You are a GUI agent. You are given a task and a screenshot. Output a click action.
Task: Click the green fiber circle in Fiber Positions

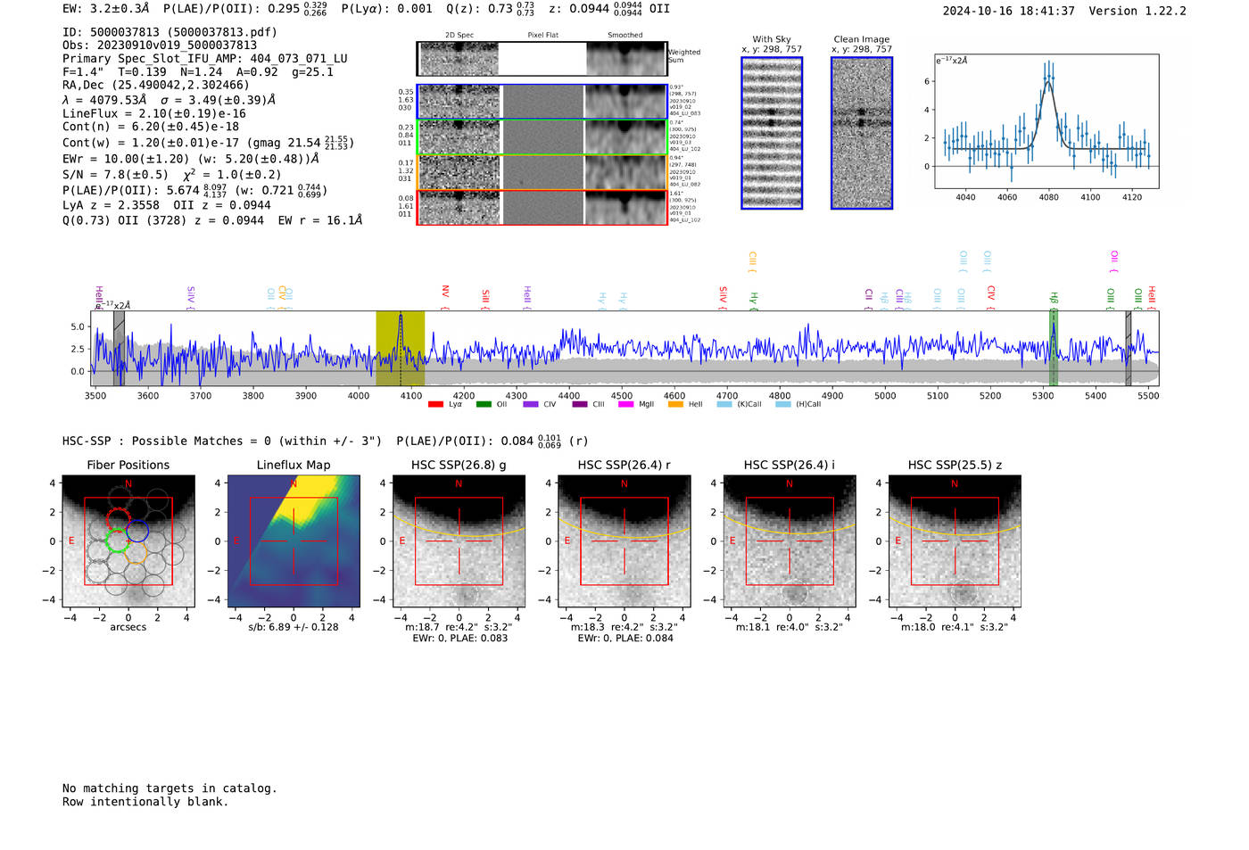coord(117,541)
